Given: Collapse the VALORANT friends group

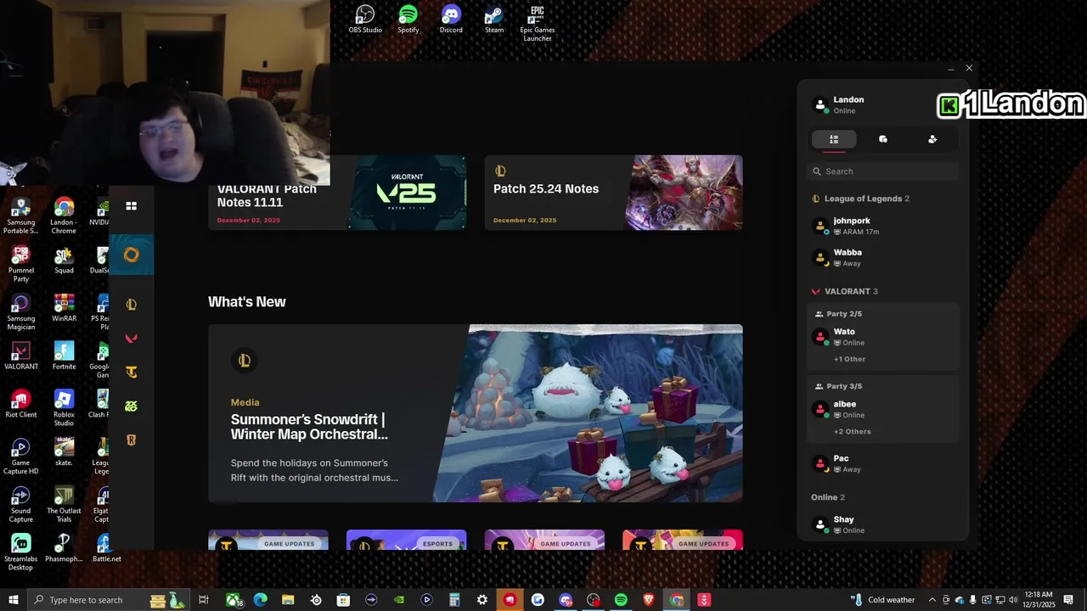Looking at the screenshot, I should point(845,291).
